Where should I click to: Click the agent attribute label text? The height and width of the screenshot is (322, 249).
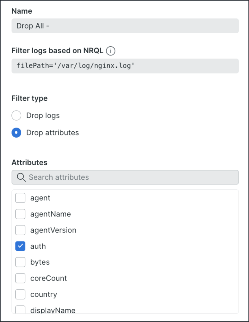(x=40, y=198)
